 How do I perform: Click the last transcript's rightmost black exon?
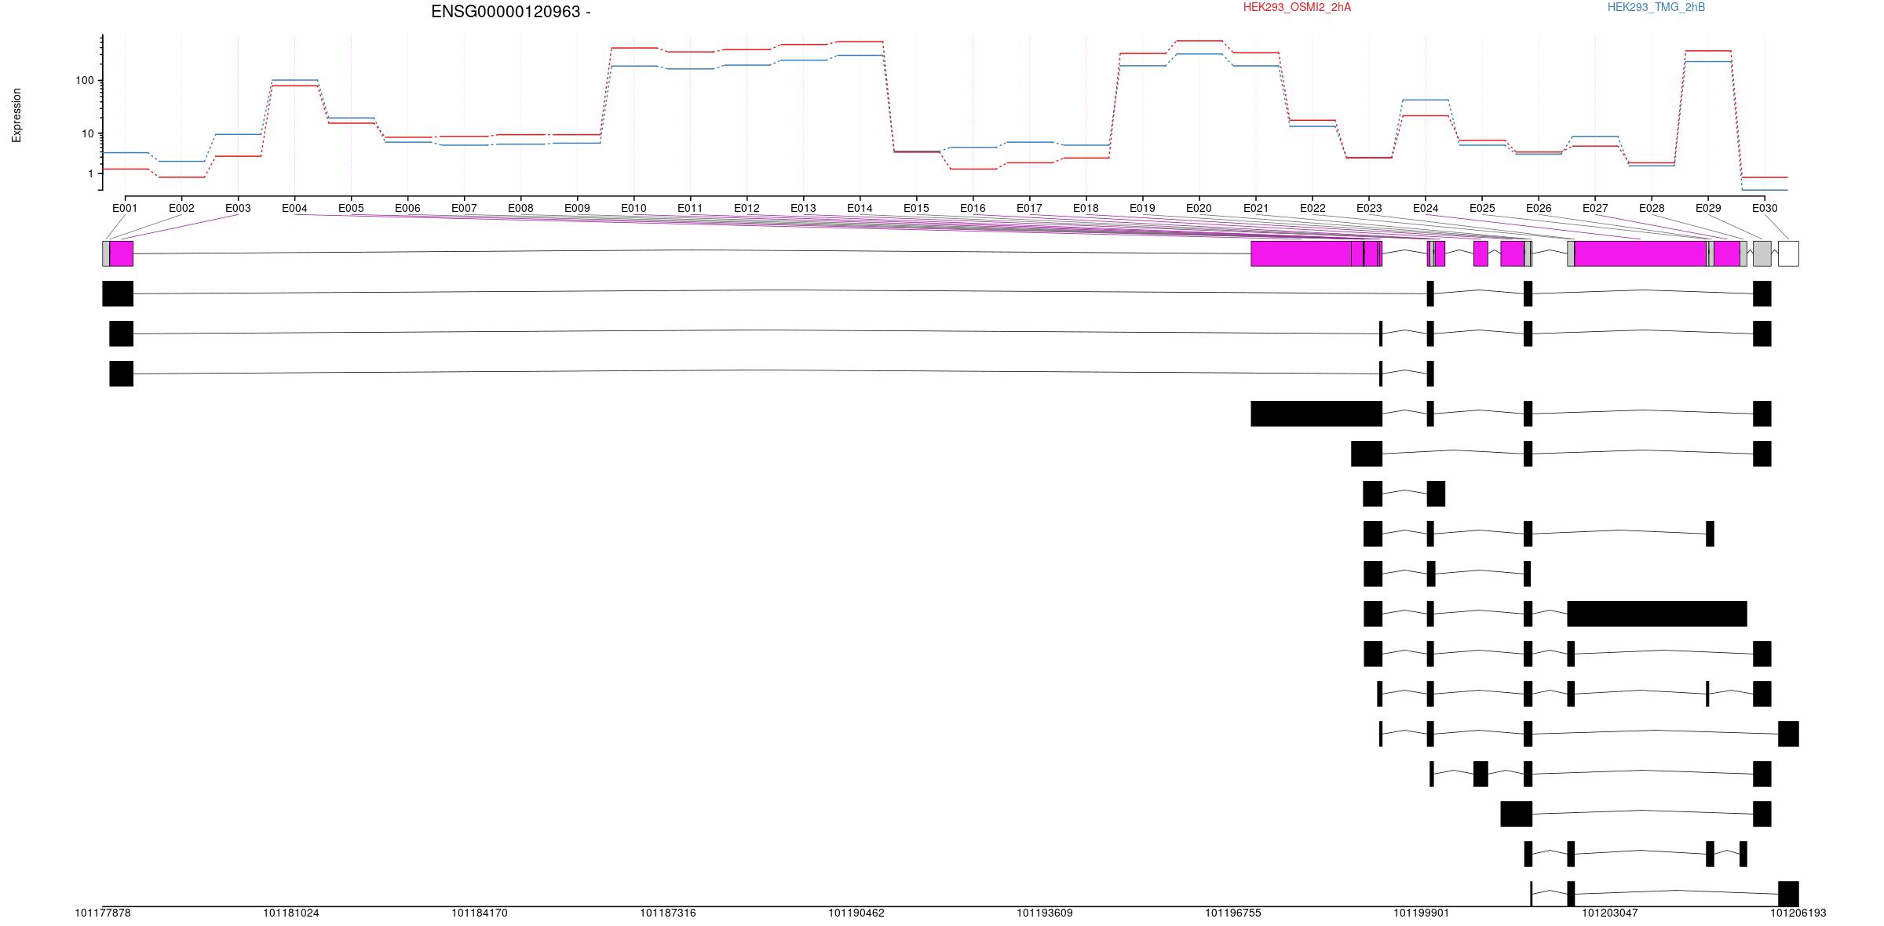pyautogui.click(x=1788, y=894)
